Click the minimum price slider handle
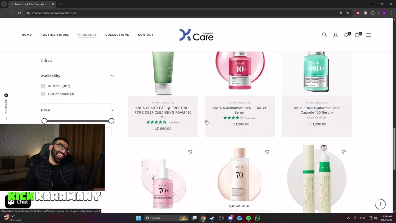The height and width of the screenshot is (223, 396). (x=44, y=121)
